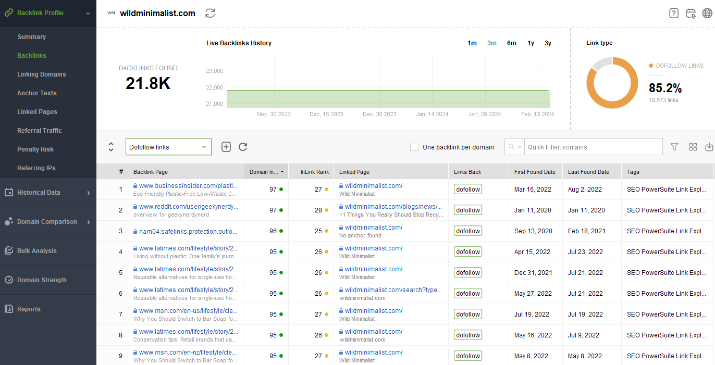Set history range to 3m
Image resolution: width=715 pixels, height=365 pixels.
(492, 43)
